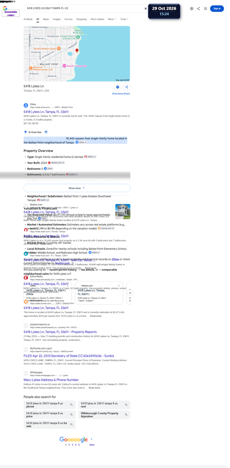230x468 pixels.
Task: Click the Zillow favicon on the first result
Action: (26, 106)
